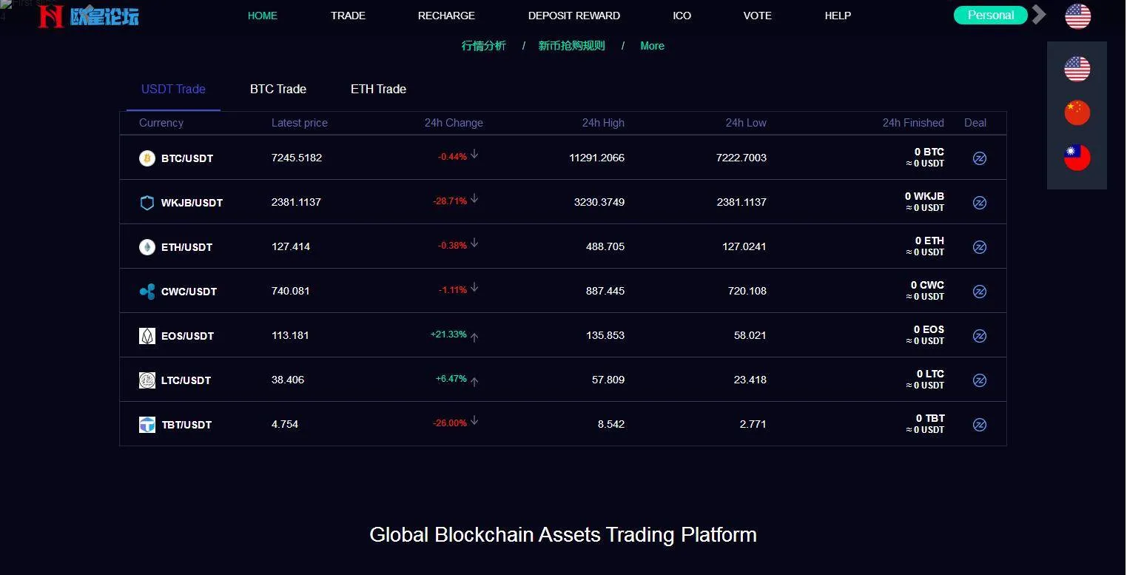Switch to the ETH Trade tab
This screenshot has height=575, width=1127.
[x=378, y=89]
